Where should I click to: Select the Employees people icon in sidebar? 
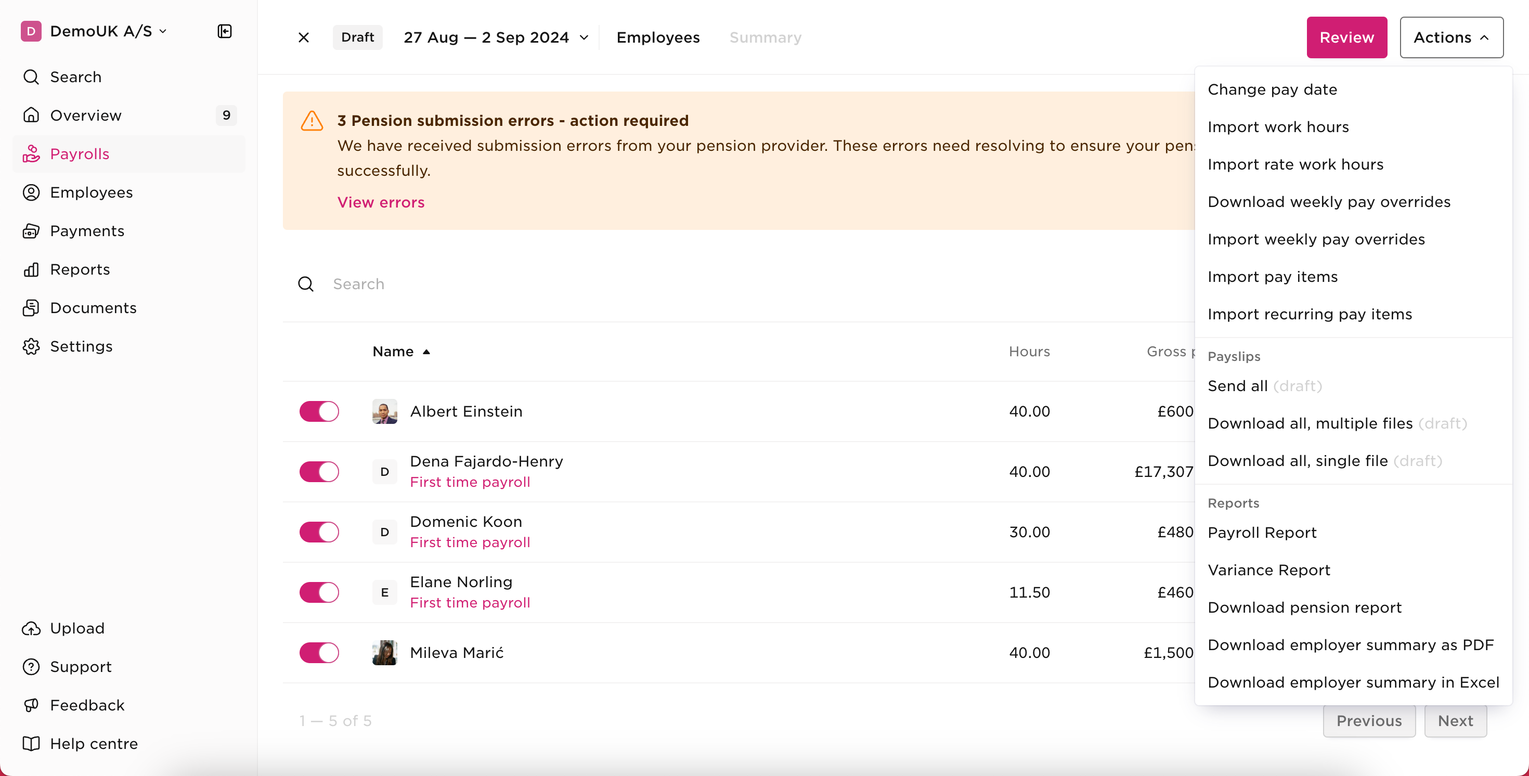31,192
